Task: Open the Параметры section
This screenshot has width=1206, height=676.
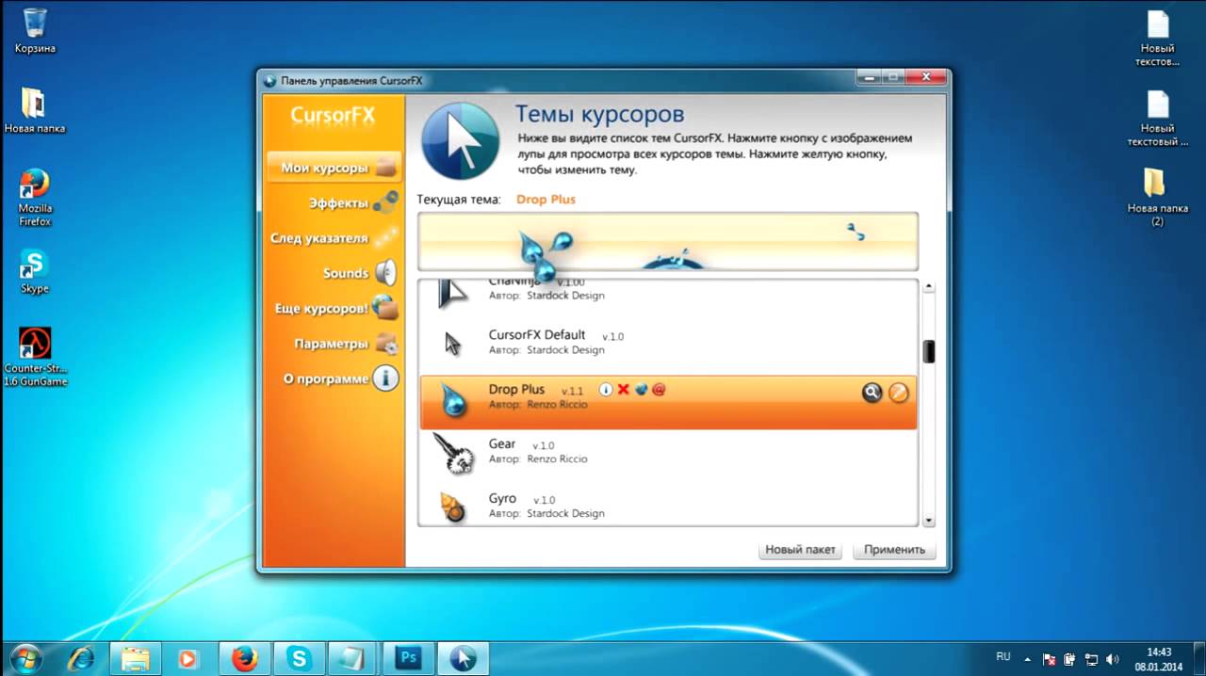Action: [x=346, y=344]
